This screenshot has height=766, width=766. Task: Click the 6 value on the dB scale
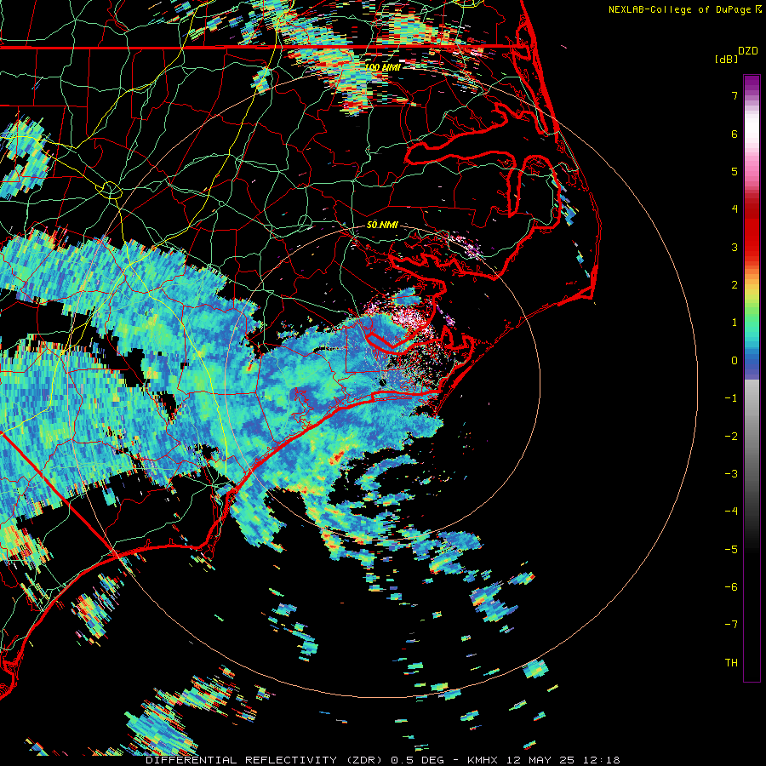coord(735,134)
